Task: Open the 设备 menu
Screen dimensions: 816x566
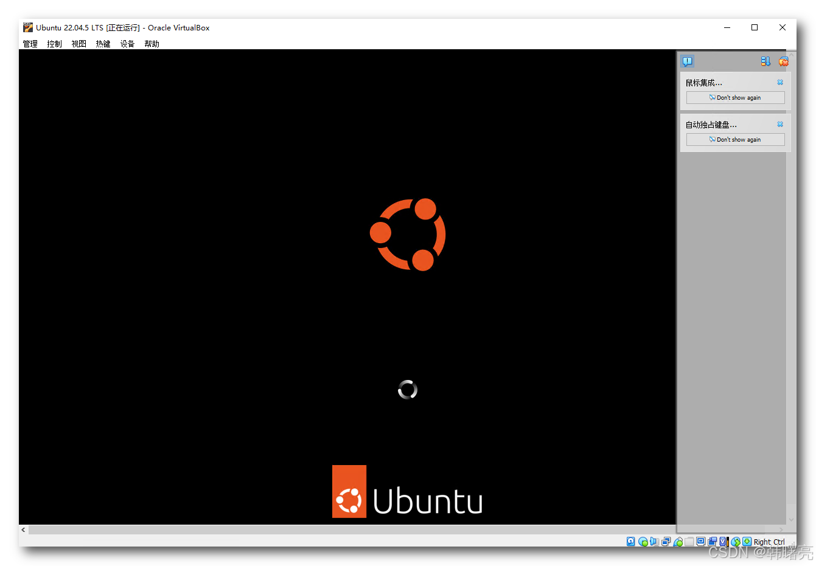Action: [x=128, y=44]
